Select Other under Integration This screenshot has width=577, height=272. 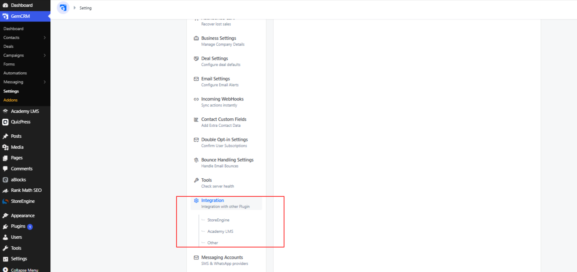coord(213,243)
